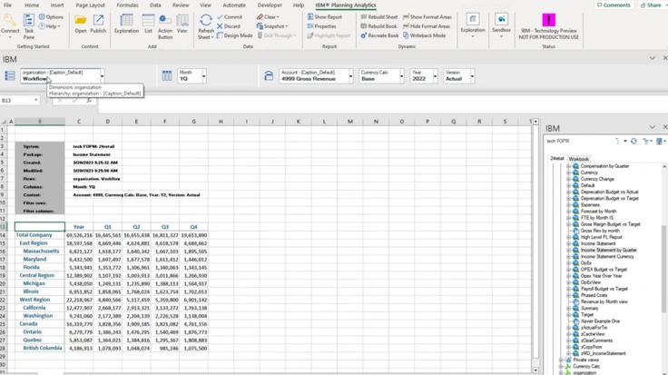Viewport: 668px width, 375px height.
Task: Click the Action Button icon
Action: coord(165,24)
